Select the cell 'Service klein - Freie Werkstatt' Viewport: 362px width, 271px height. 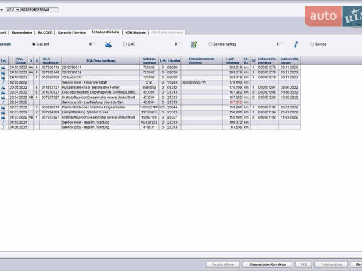tap(101, 82)
